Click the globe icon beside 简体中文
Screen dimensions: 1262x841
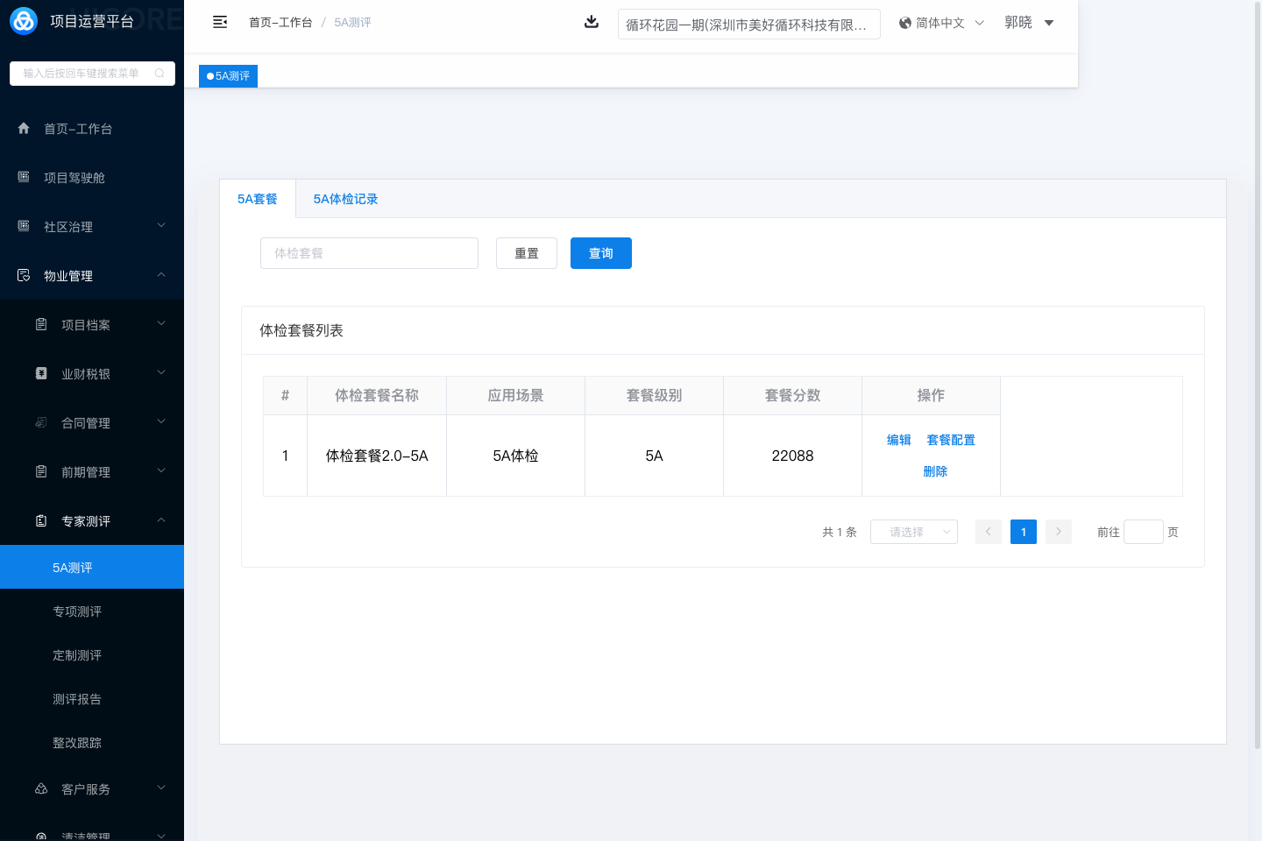pyautogui.click(x=905, y=23)
